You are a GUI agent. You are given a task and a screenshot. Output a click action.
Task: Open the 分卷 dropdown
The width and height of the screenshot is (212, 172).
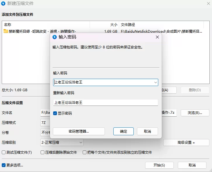pyautogui.click(x=45, y=133)
